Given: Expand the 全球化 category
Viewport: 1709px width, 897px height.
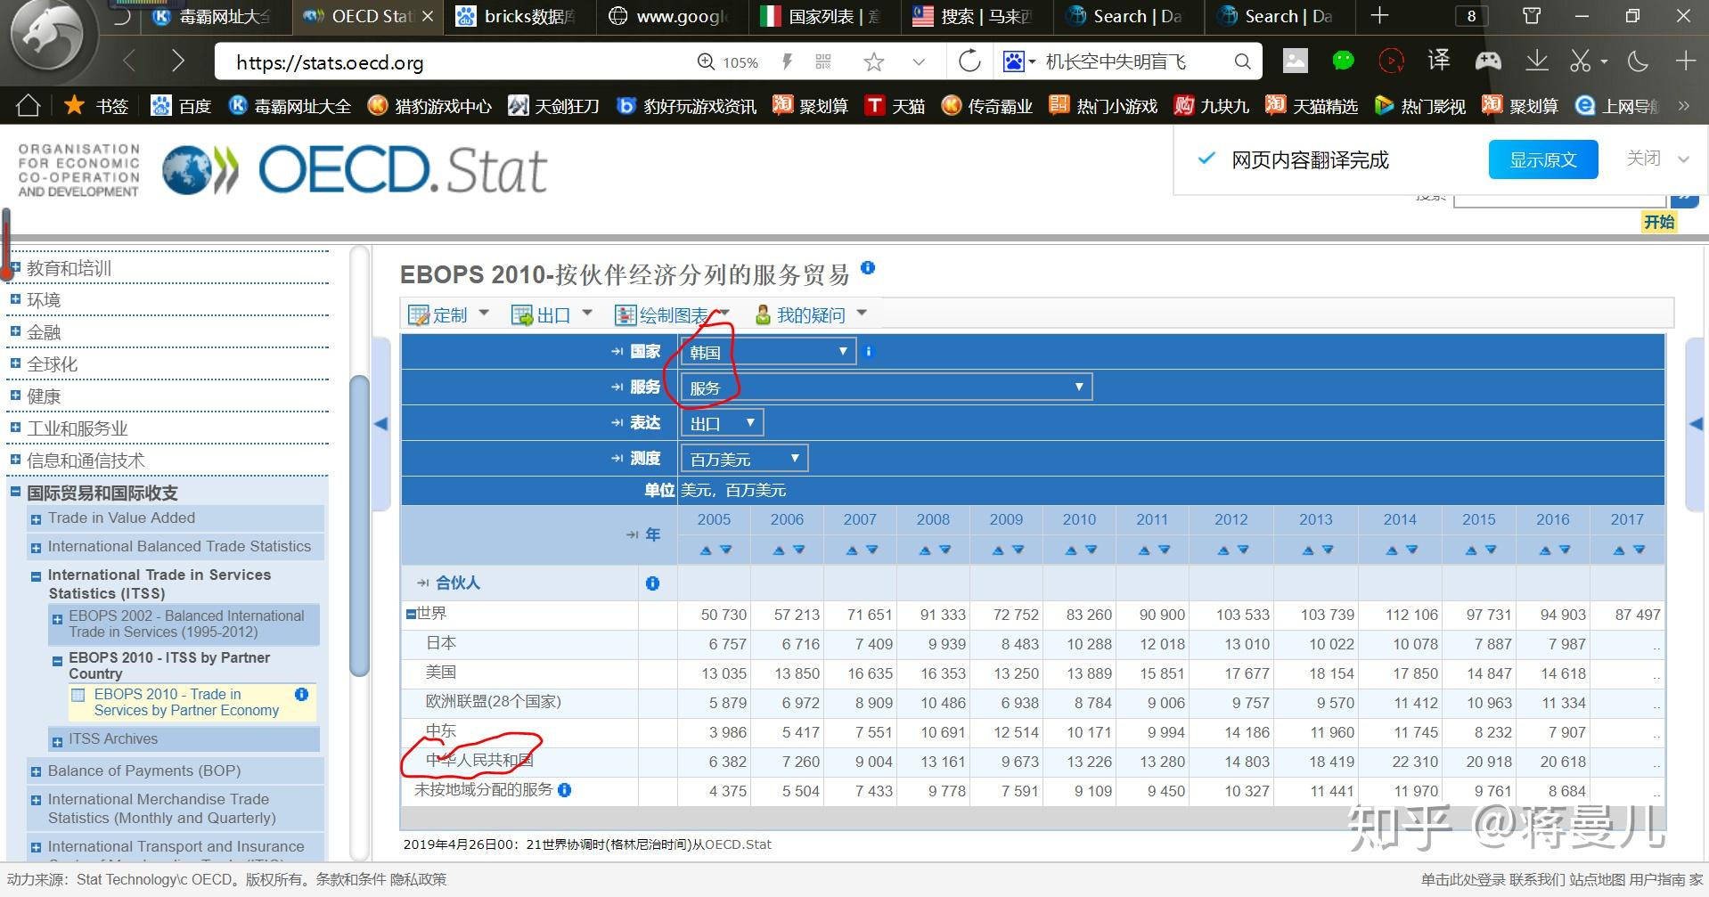Looking at the screenshot, I should click(15, 363).
